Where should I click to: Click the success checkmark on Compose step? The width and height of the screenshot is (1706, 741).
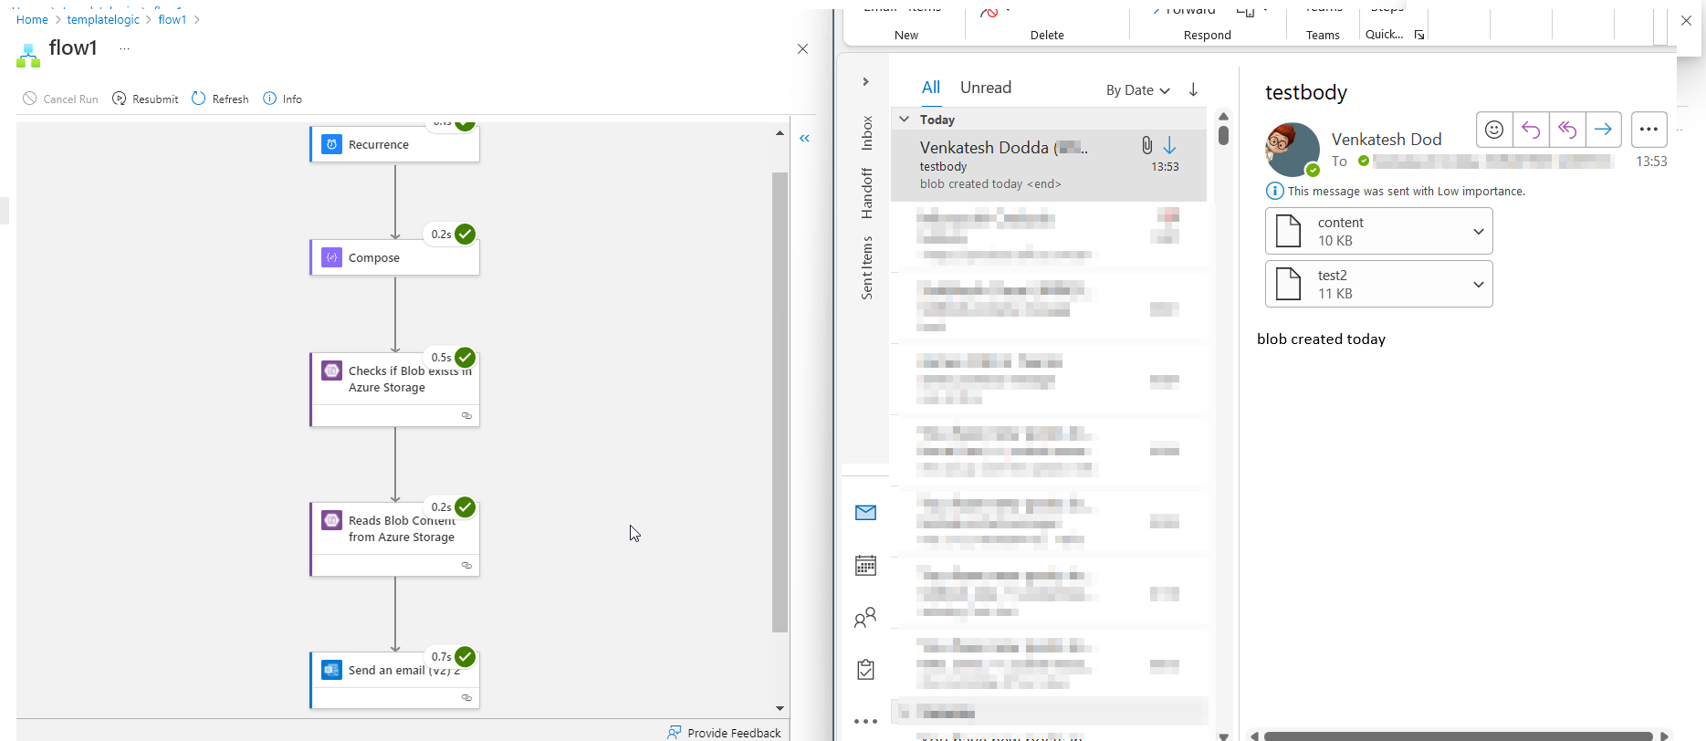tap(466, 234)
